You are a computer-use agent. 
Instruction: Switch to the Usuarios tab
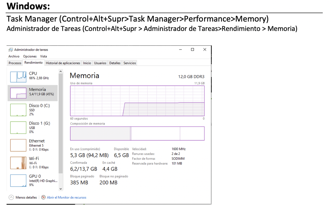(x=100, y=63)
